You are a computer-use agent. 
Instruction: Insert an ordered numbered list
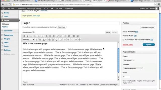tap(39, 36)
